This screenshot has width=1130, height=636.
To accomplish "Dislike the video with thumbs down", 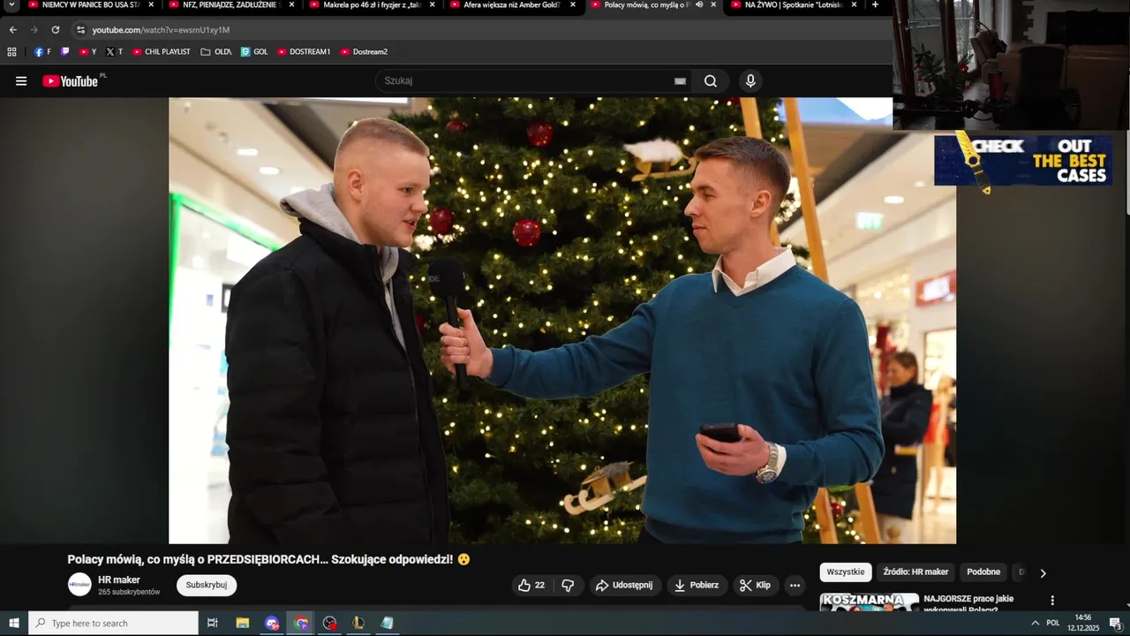I will pyautogui.click(x=568, y=585).
